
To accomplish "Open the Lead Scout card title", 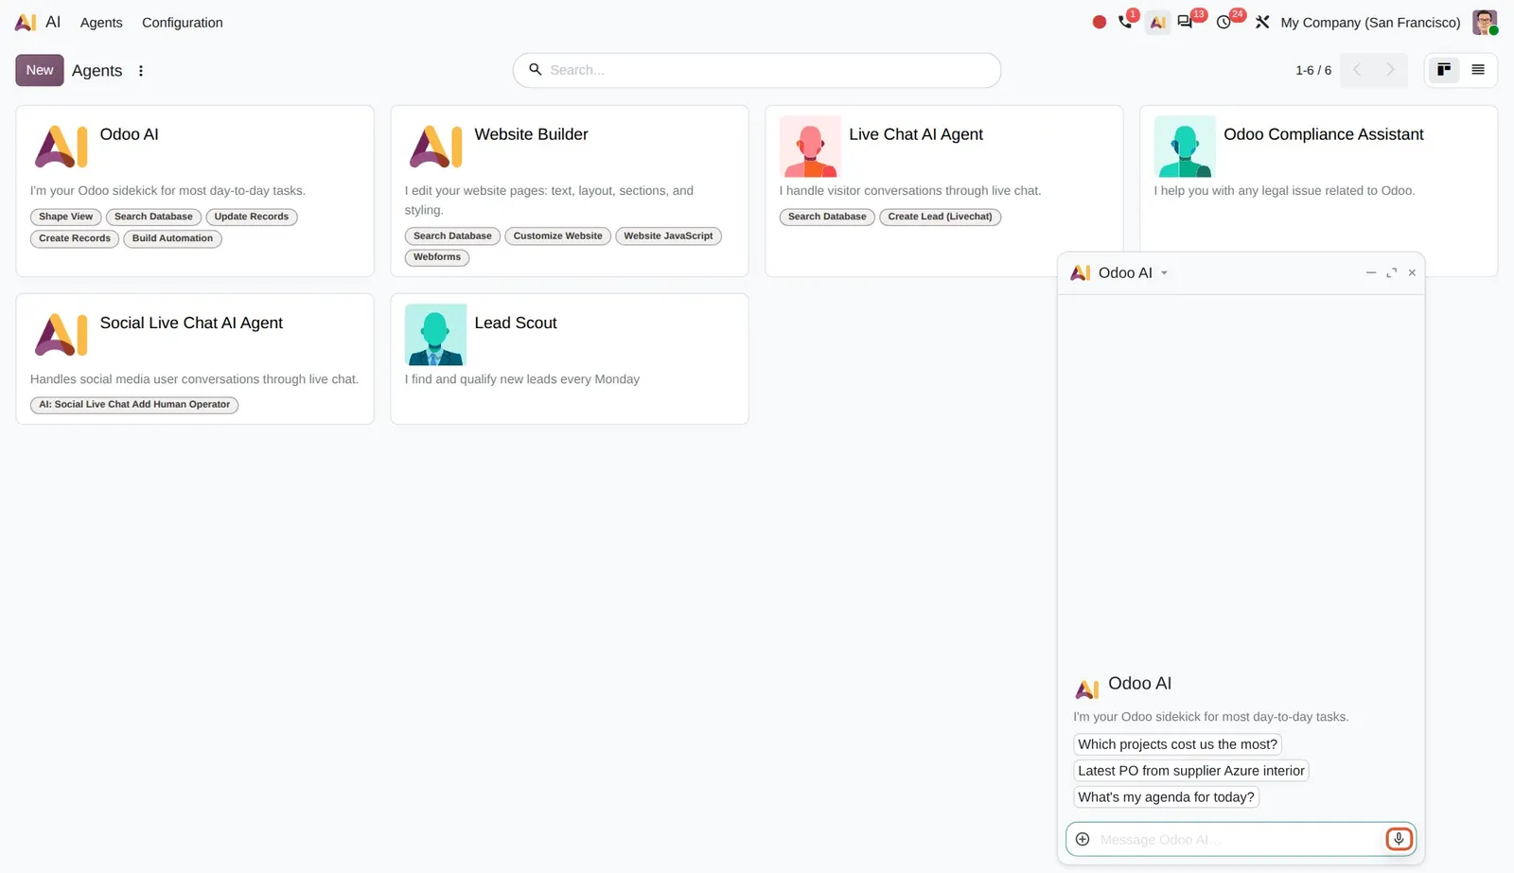I will [x=516, y=323].
